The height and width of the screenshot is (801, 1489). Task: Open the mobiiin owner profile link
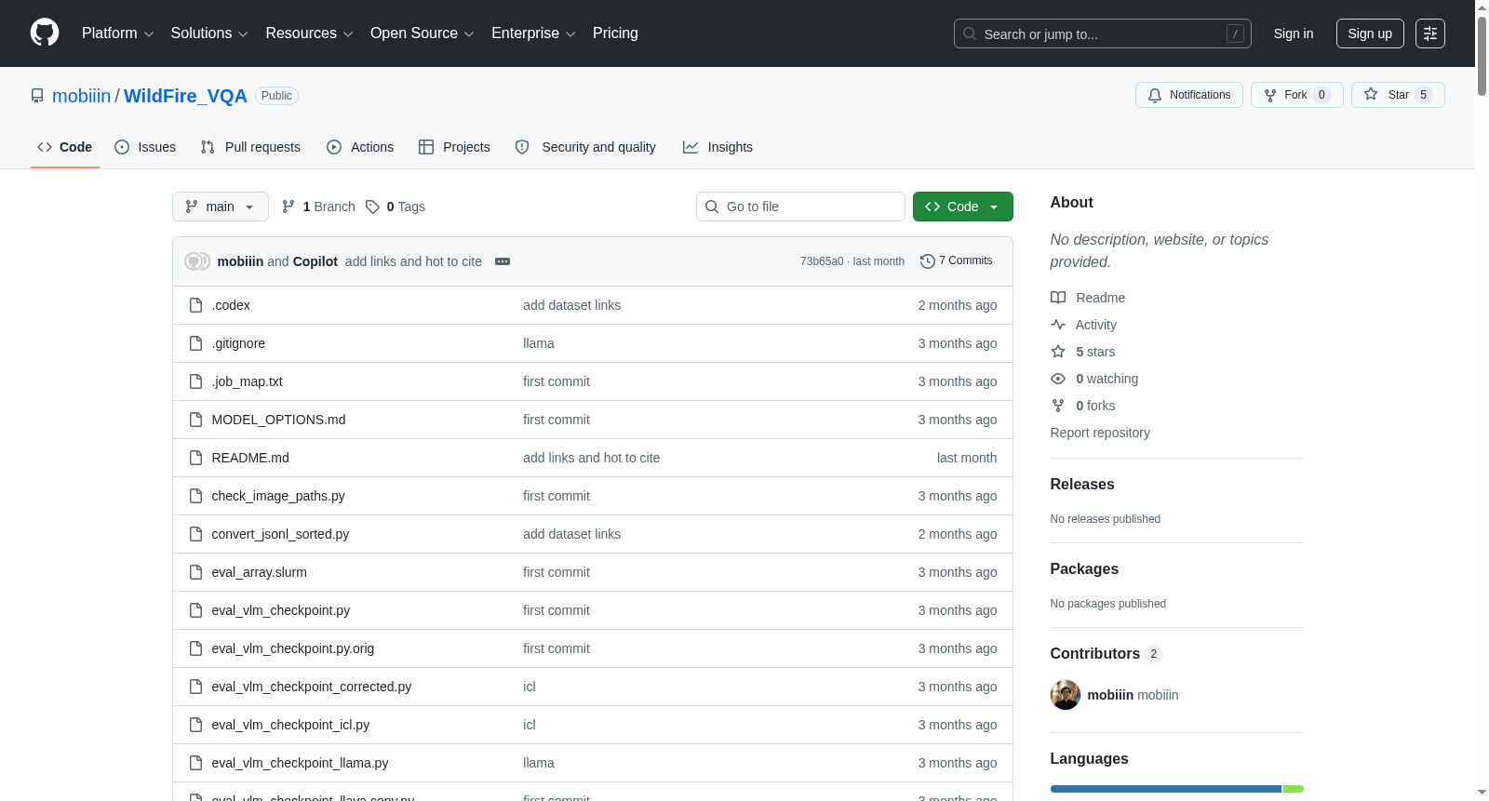81,96
